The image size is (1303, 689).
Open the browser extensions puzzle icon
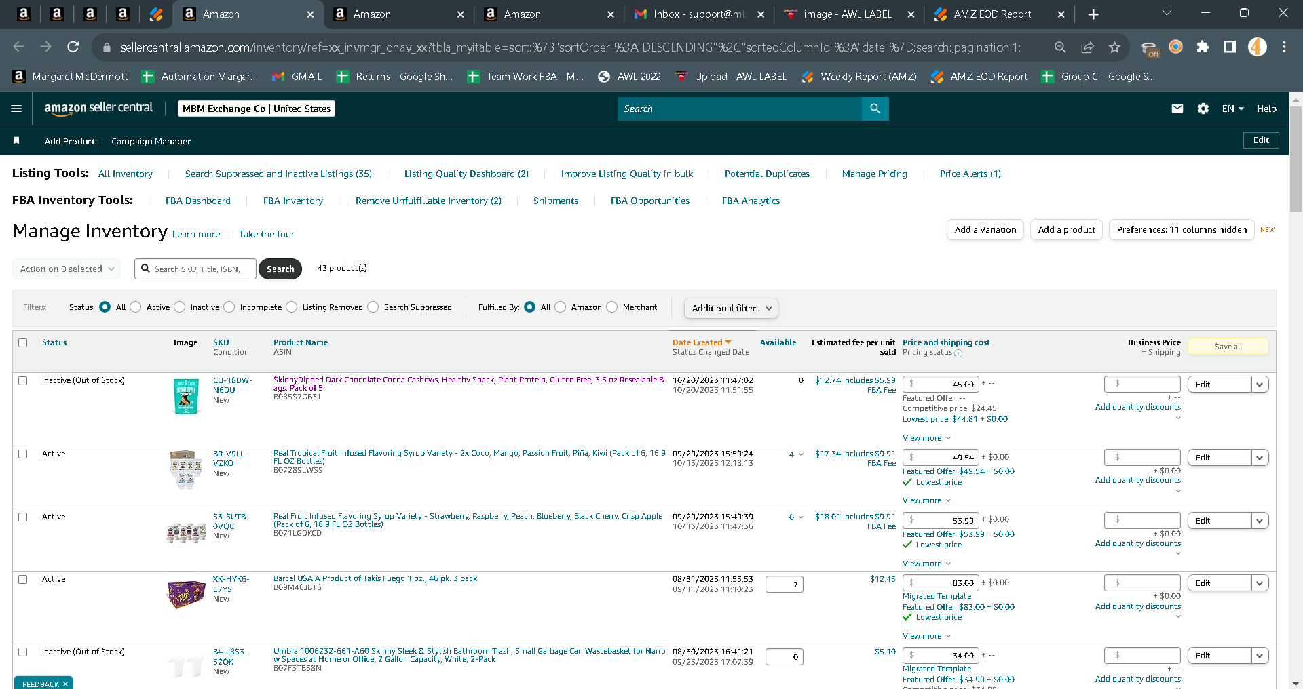[x=1203, y=47]
